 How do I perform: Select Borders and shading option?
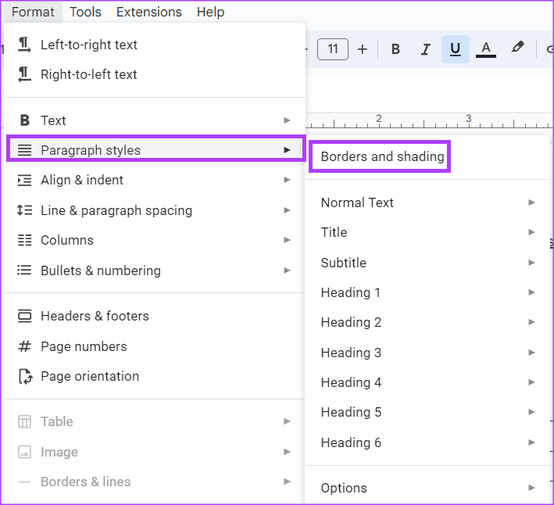pyautogui.click(x=382, y=156)
